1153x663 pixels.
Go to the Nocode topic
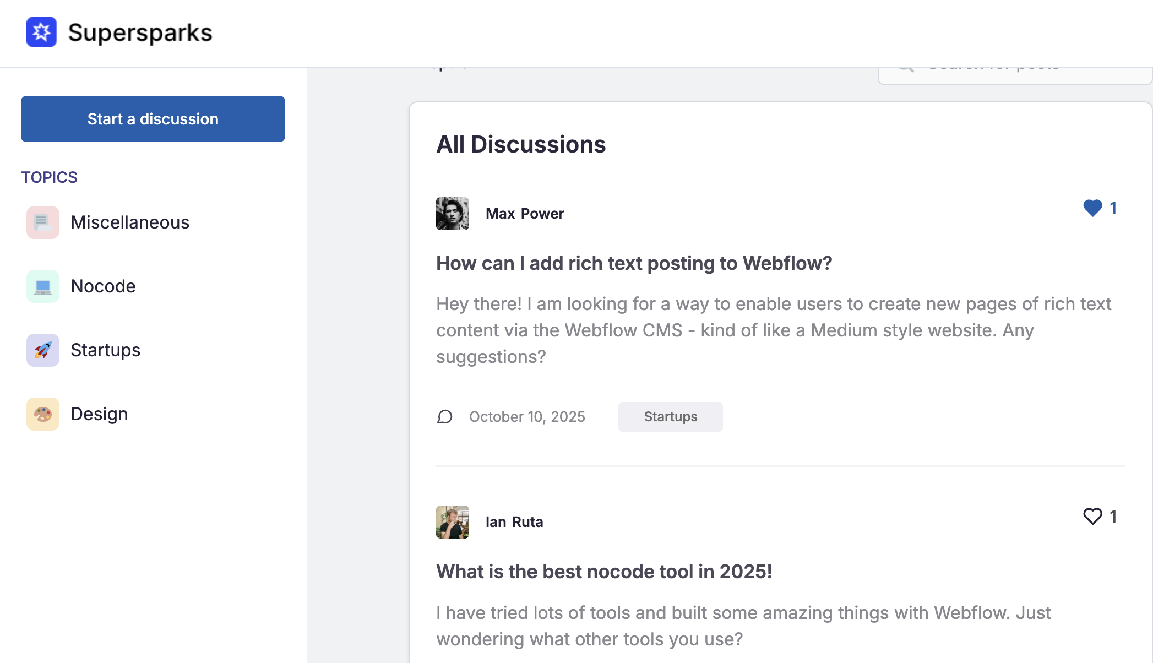pos(103,286)
